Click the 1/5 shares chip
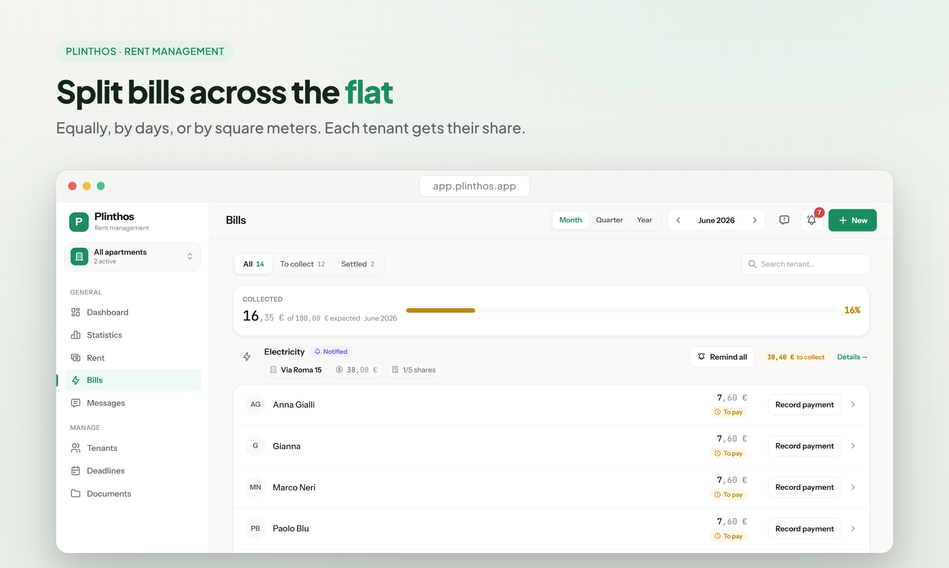The height and width of the screenshot is (568, 949). point(413,370)
